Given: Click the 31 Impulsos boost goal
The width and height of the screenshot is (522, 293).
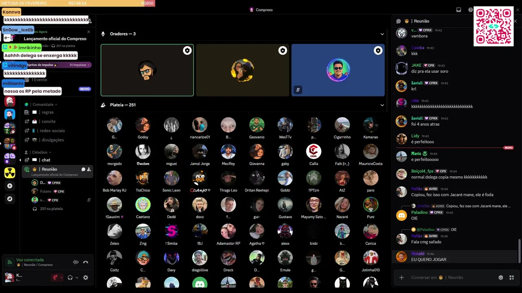Looking at the screenshot, I should tap(80, 65).
